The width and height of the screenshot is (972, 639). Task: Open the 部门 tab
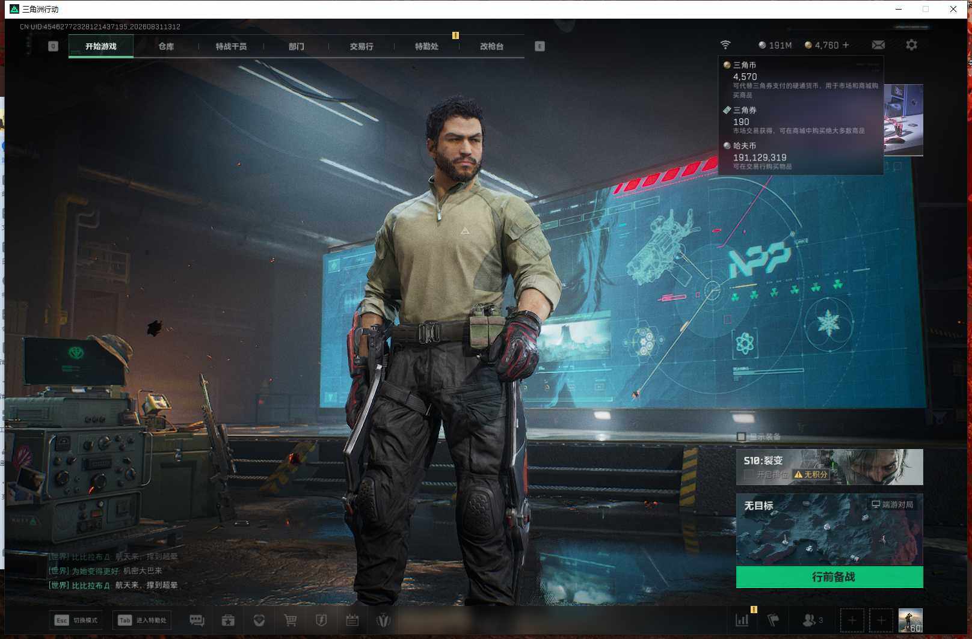[296, 46]
